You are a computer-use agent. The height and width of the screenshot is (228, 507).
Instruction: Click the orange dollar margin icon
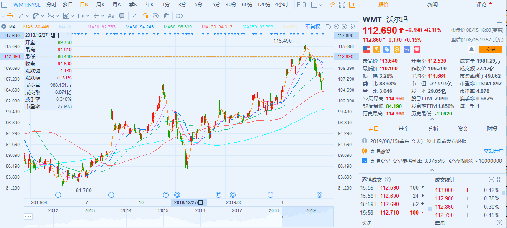click(397, 49)
